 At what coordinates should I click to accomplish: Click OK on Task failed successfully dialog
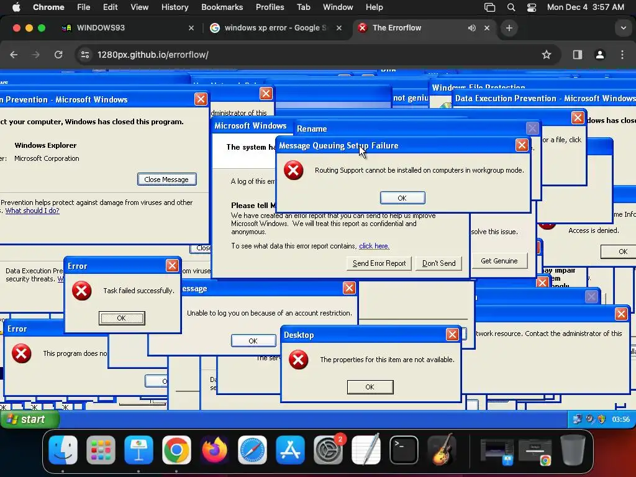[122, 318]
